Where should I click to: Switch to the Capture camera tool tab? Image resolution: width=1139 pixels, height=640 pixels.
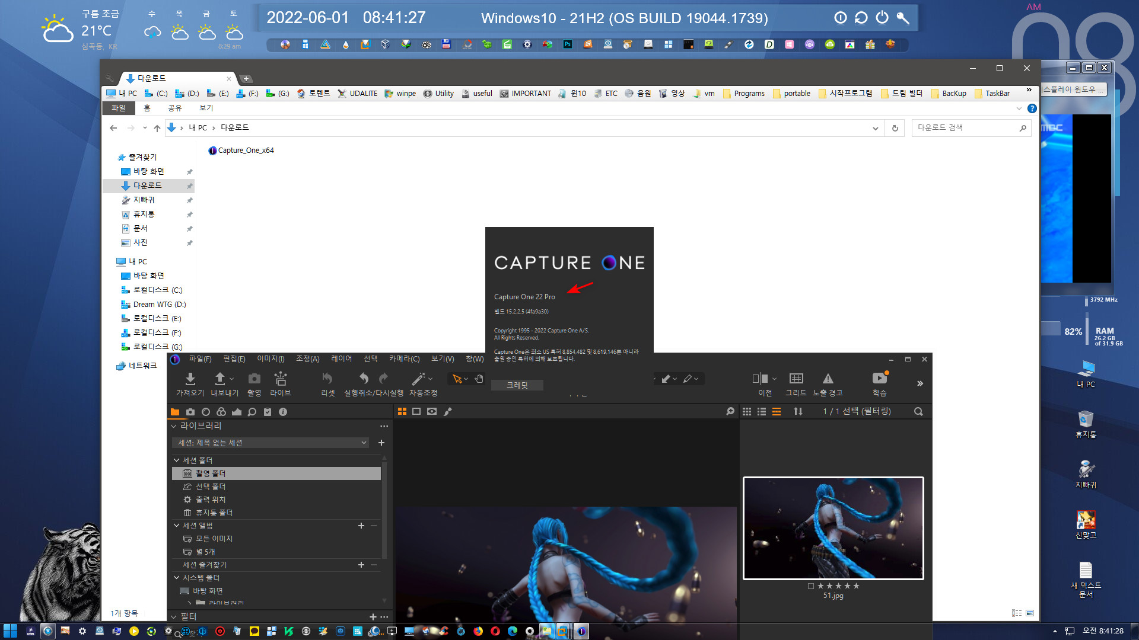(190, 412)
